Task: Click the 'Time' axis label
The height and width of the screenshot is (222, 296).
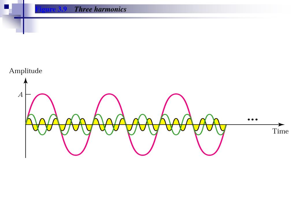Action: (x=280, y=131)
